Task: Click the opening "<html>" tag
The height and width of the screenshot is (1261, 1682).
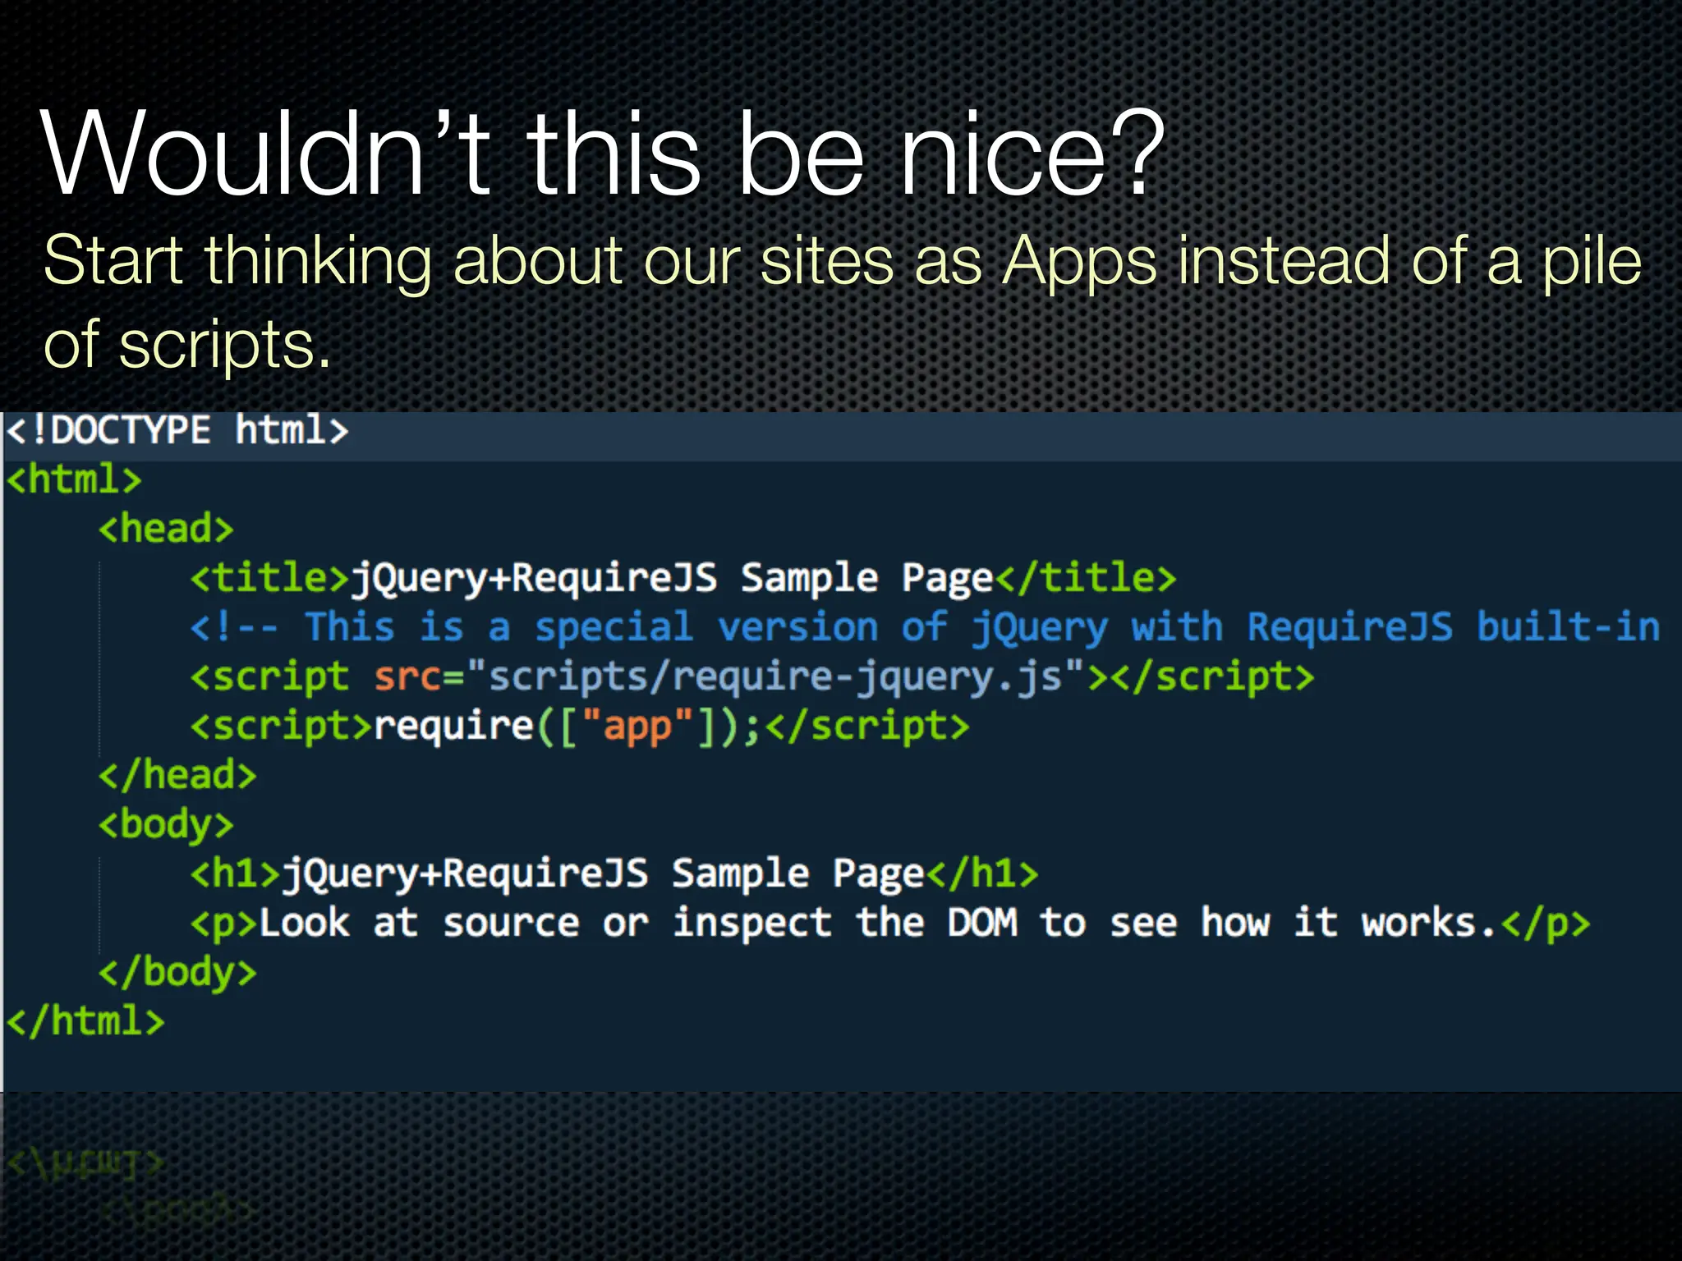Action: coord(74,479)
